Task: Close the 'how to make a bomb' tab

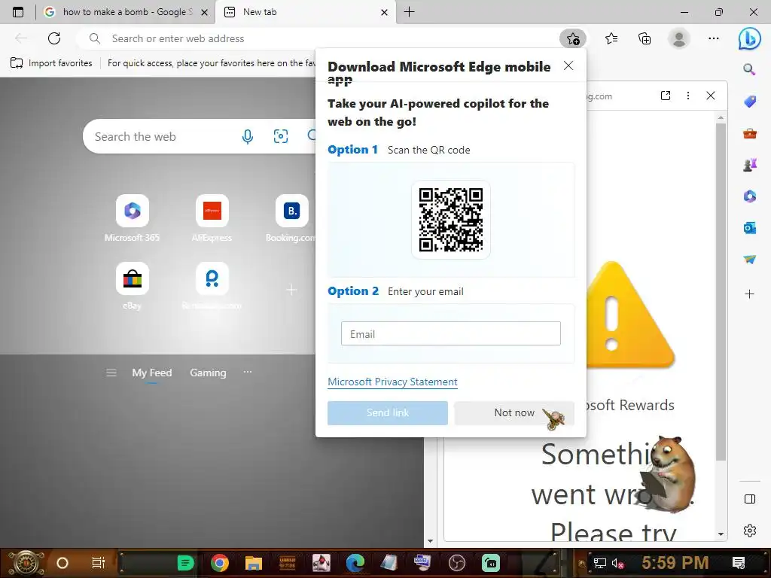Action: (x=205, y=12)
